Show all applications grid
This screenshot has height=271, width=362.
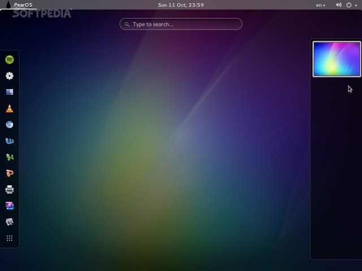click(x=10, y=238)
